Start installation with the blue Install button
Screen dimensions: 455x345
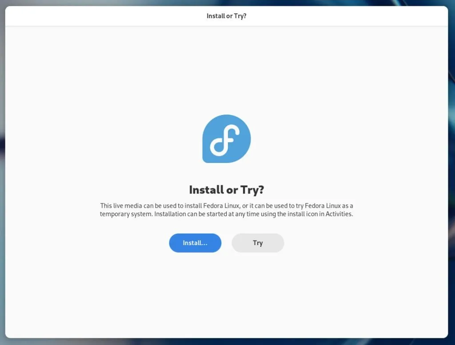click(x=195, y=243)
